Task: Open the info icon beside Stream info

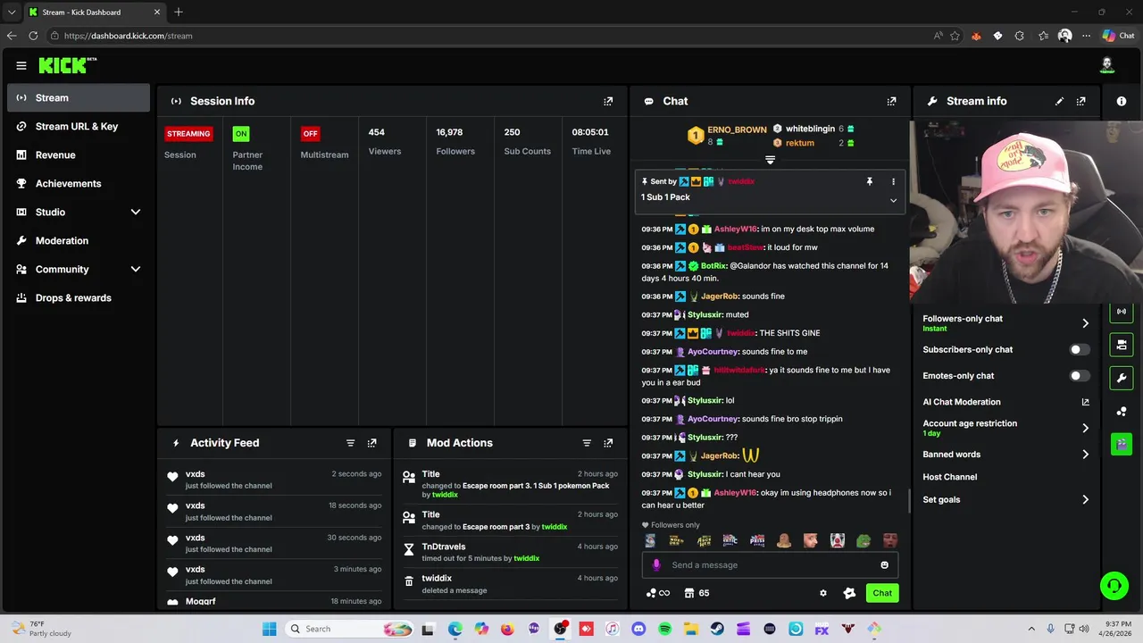Action: pyautogui.click(x=1122, y=102)
